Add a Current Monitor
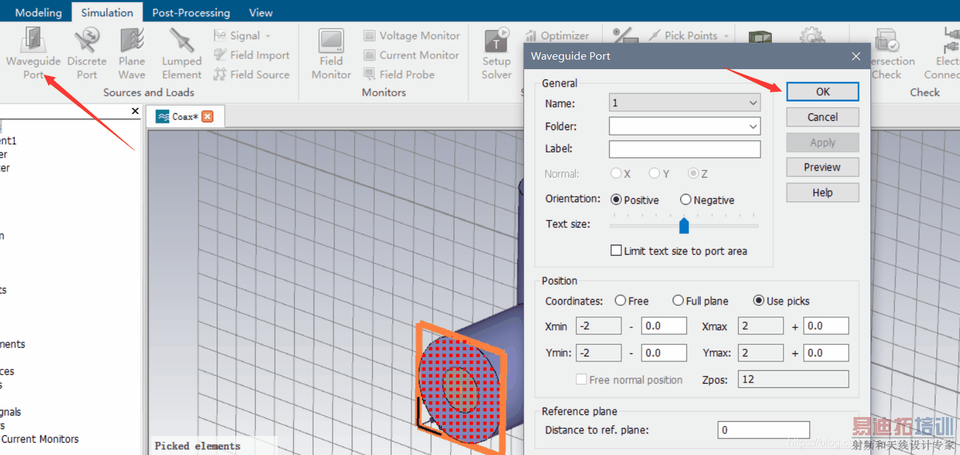This screenshot has height=455, width=960. click(x=411, y=55)
